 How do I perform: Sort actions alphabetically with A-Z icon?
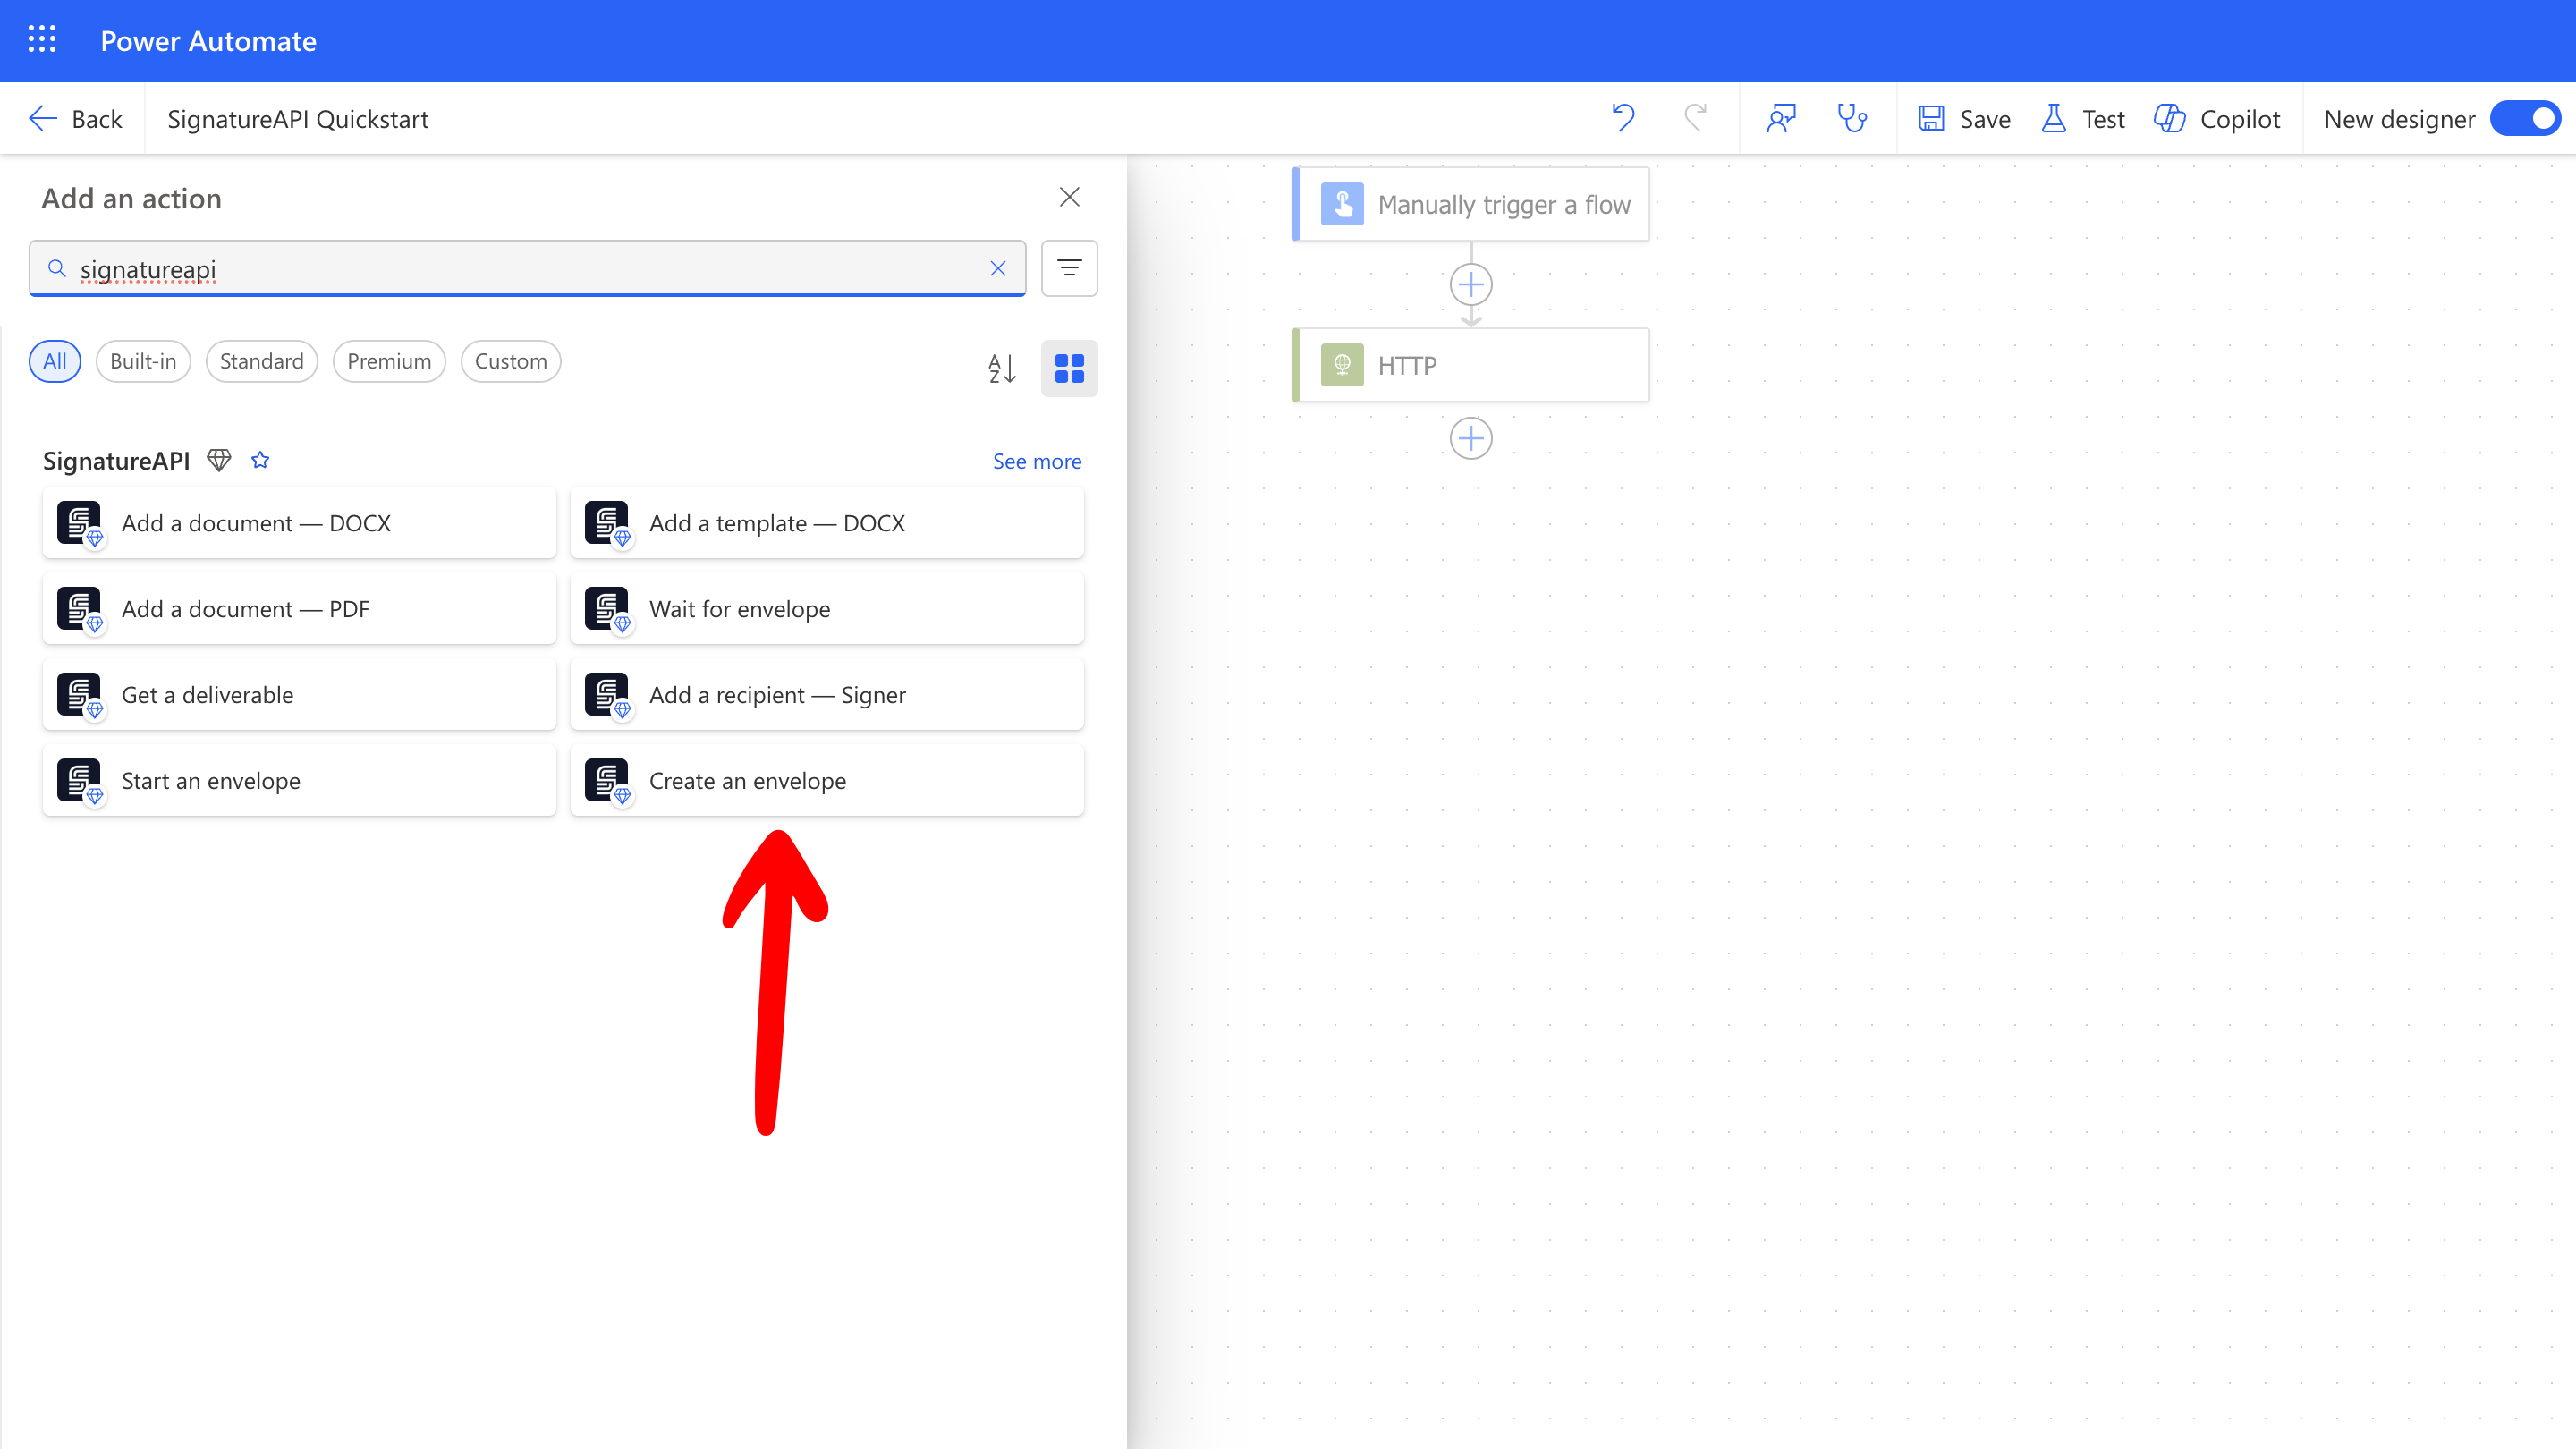pos(1001,368)
